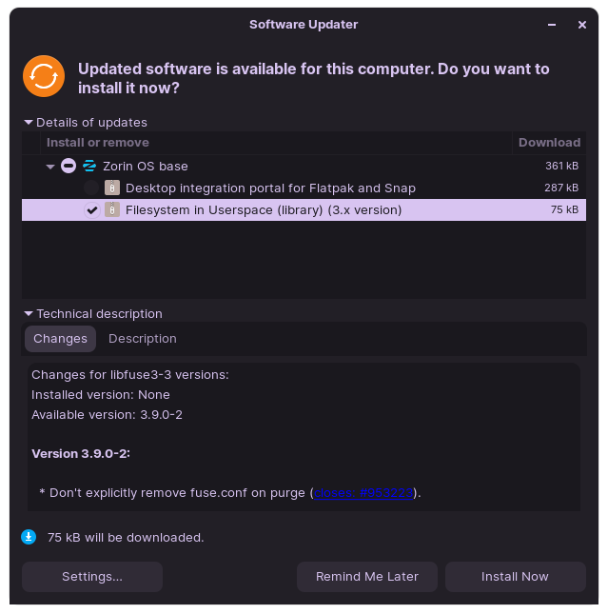Viewport: 608px width, 614px height.
Task: Click the orange Software Updater refresh icon
Action: [44, 76]
